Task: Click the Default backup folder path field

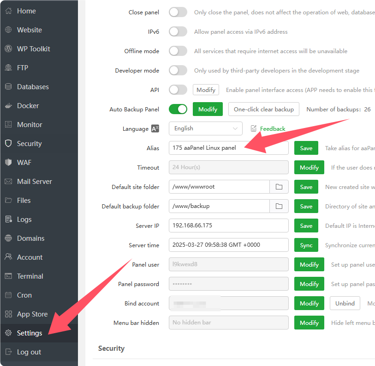Action: click(219, 206)
